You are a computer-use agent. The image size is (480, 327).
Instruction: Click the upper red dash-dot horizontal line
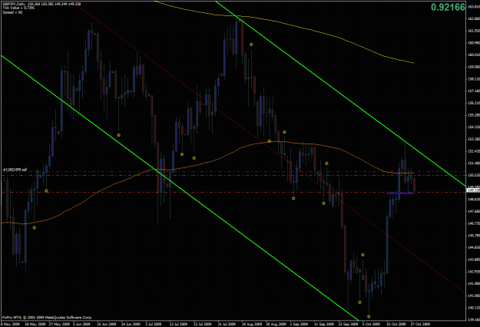click(233, 175)
